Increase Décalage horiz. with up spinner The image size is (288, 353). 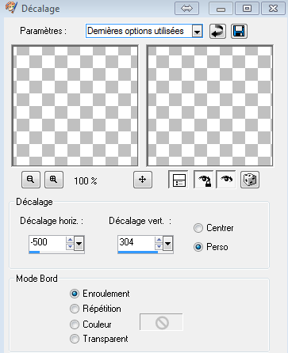click(x=70, y=240)
